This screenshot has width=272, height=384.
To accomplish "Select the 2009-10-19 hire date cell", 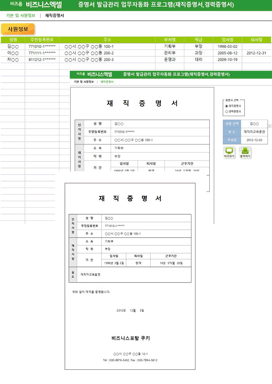I will pyautogui.click(x=227, y=59).
